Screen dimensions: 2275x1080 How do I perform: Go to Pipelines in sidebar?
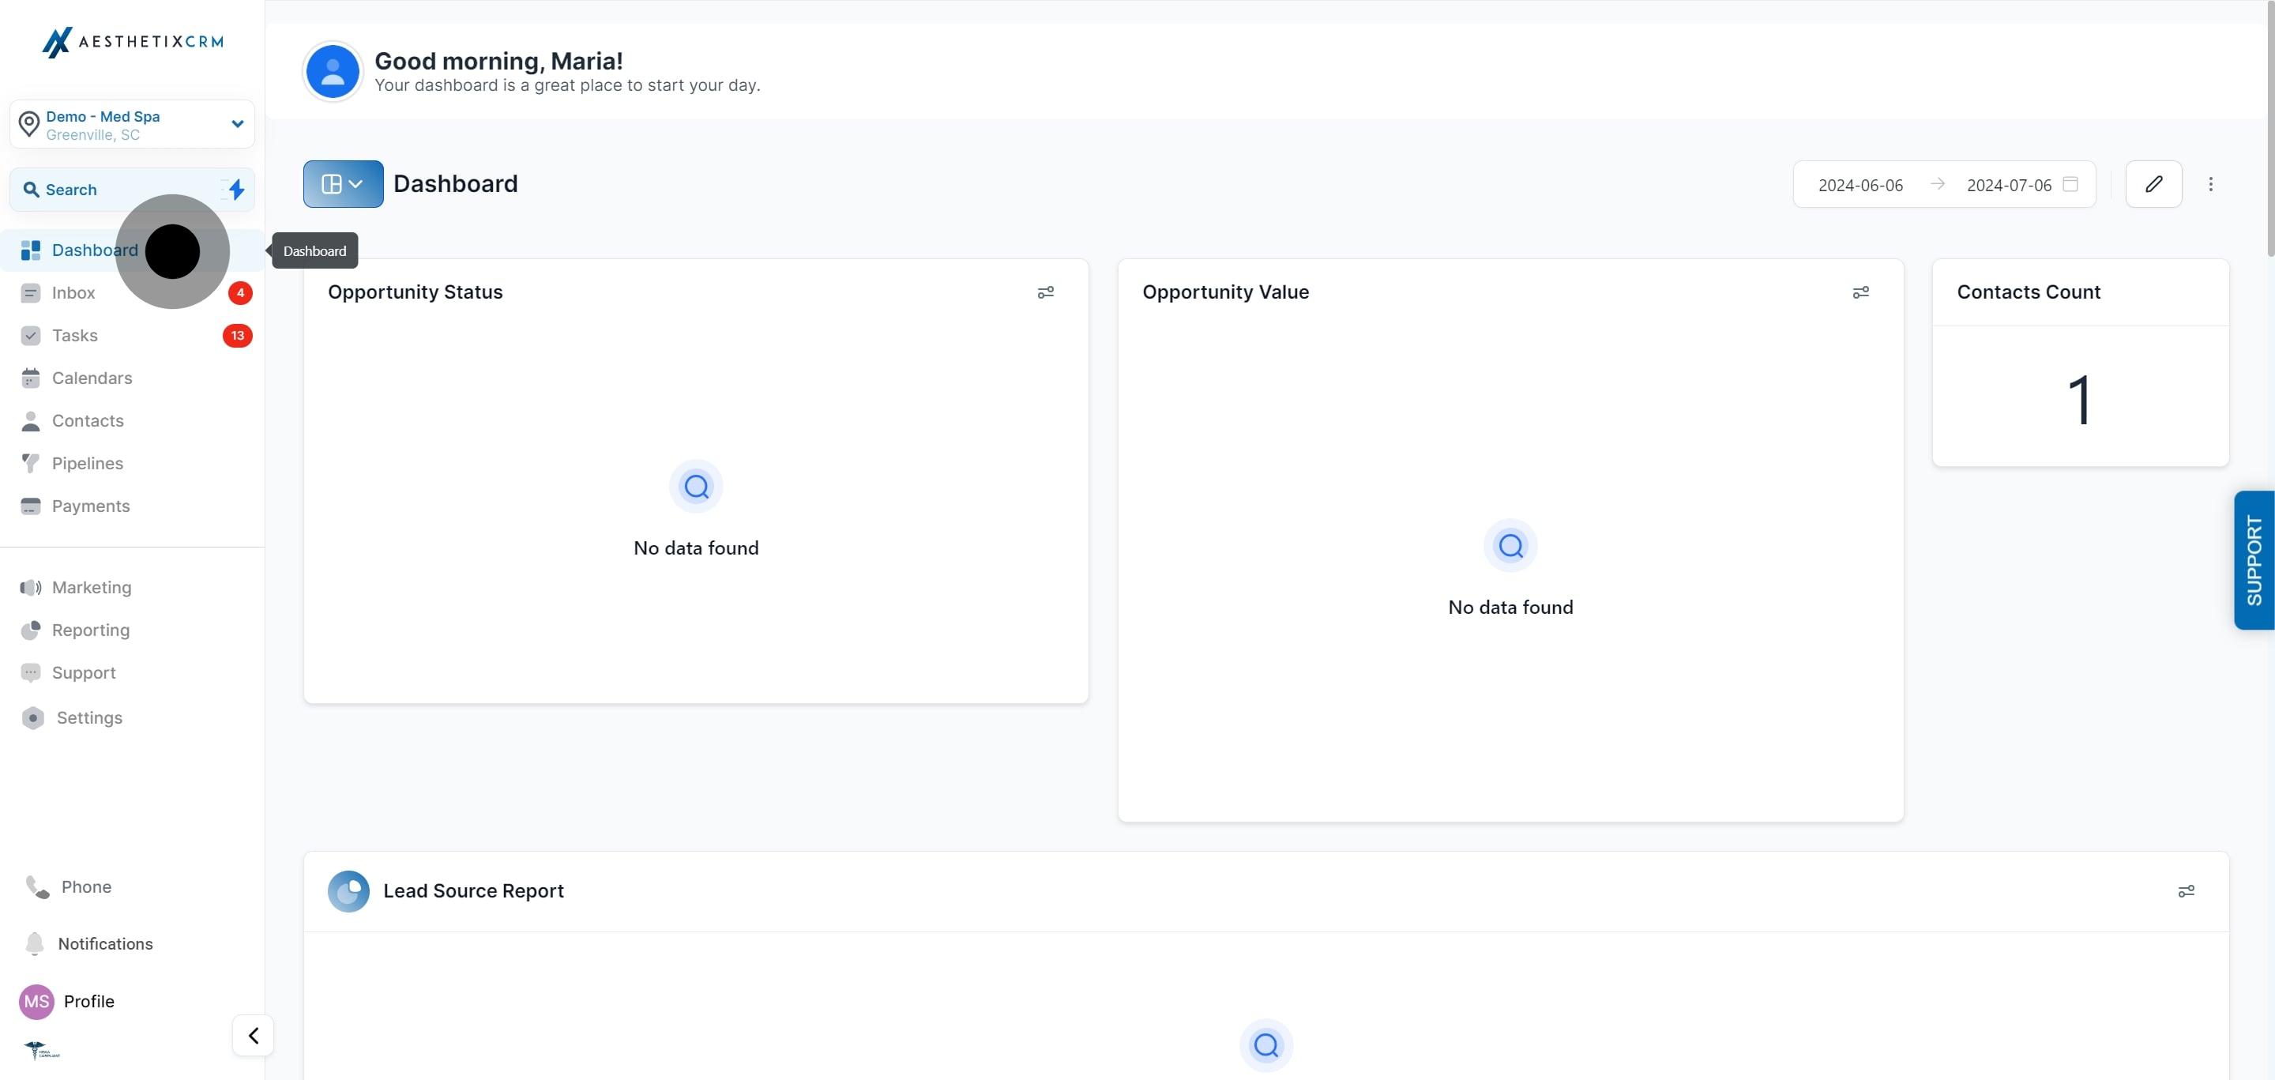pyautogui.click(x=88, y=463)
